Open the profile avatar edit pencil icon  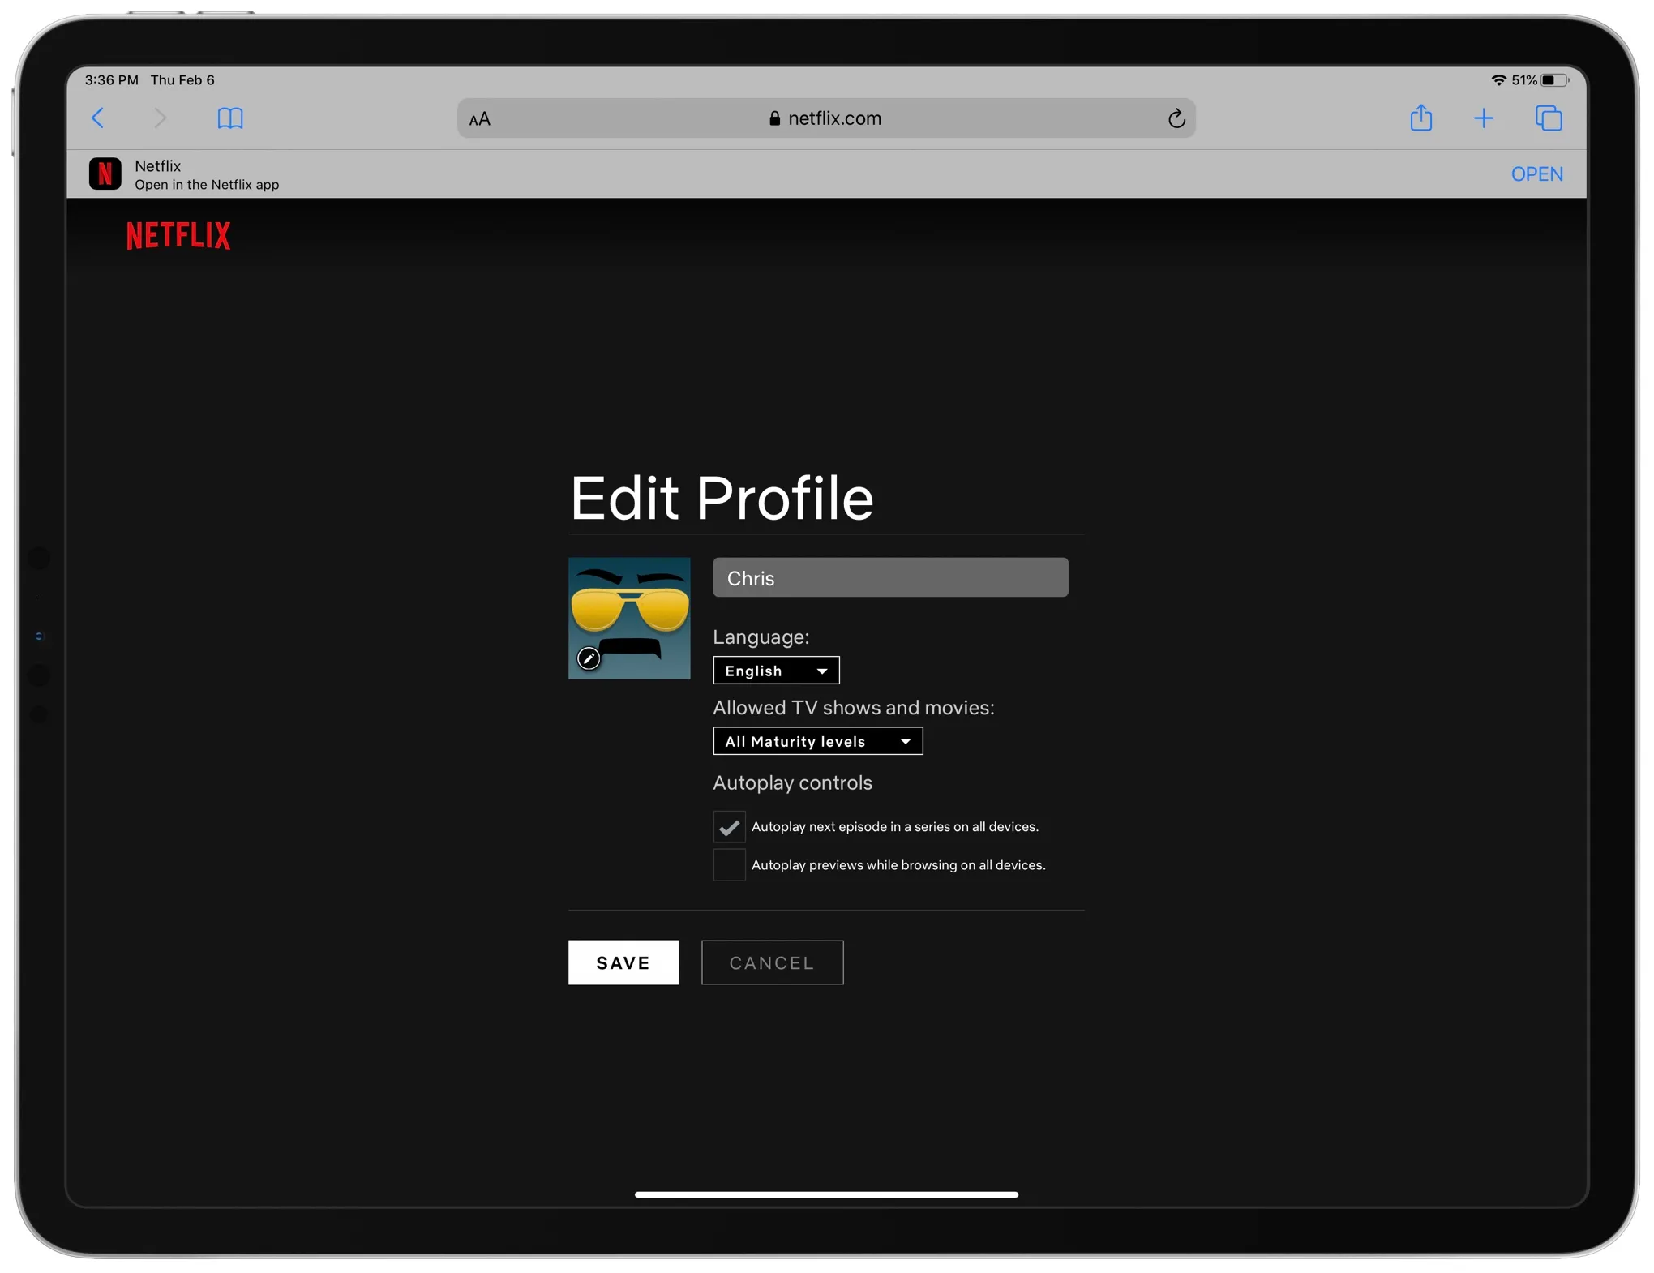coord(589,659)
